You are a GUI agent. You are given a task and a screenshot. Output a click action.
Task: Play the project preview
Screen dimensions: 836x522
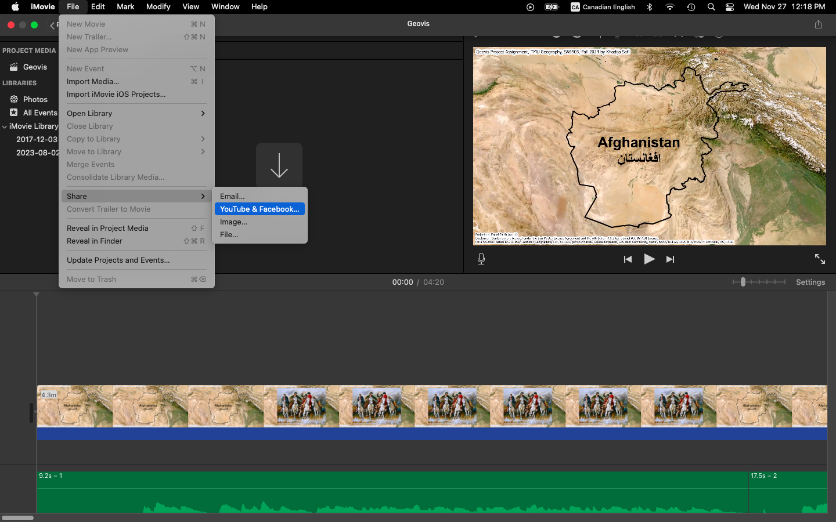pos(649,259)
